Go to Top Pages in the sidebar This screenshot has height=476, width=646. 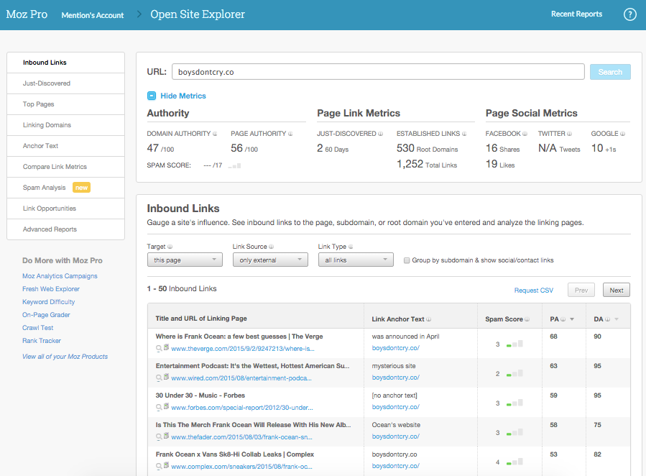(x=66, y=104)
